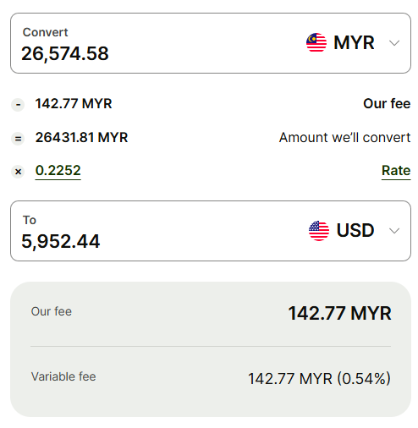Select the Variable fee row
The width and height of the screenshot is (418, 428).
(211, 378)
